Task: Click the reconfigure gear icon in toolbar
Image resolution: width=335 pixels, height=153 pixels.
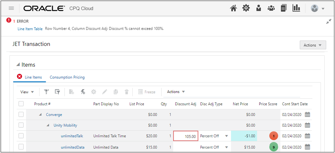Action: (x=94, y=92)
